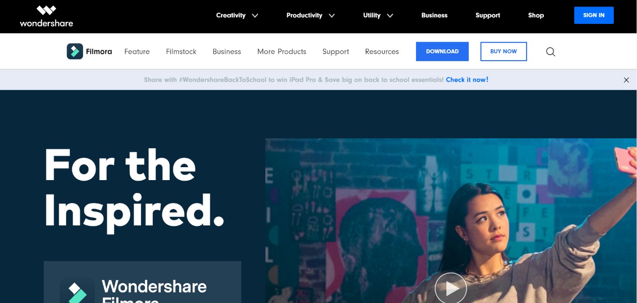Expand the Utility dropdown chevron
The width and height of the screenshot is (637, 303).
tap(390, 15)
